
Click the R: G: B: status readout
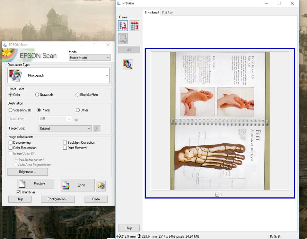[275, 237]
